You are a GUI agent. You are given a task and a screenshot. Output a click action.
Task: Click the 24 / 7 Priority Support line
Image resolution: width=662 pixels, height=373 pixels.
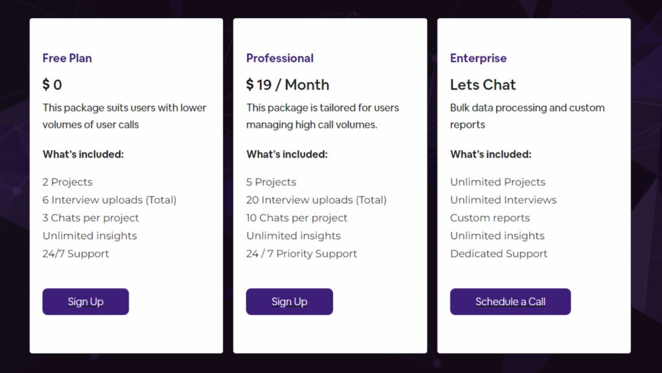coord(301,254)
